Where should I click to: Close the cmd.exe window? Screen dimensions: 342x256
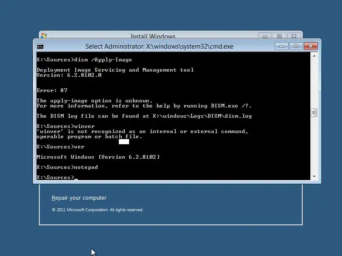click(311, 46)
